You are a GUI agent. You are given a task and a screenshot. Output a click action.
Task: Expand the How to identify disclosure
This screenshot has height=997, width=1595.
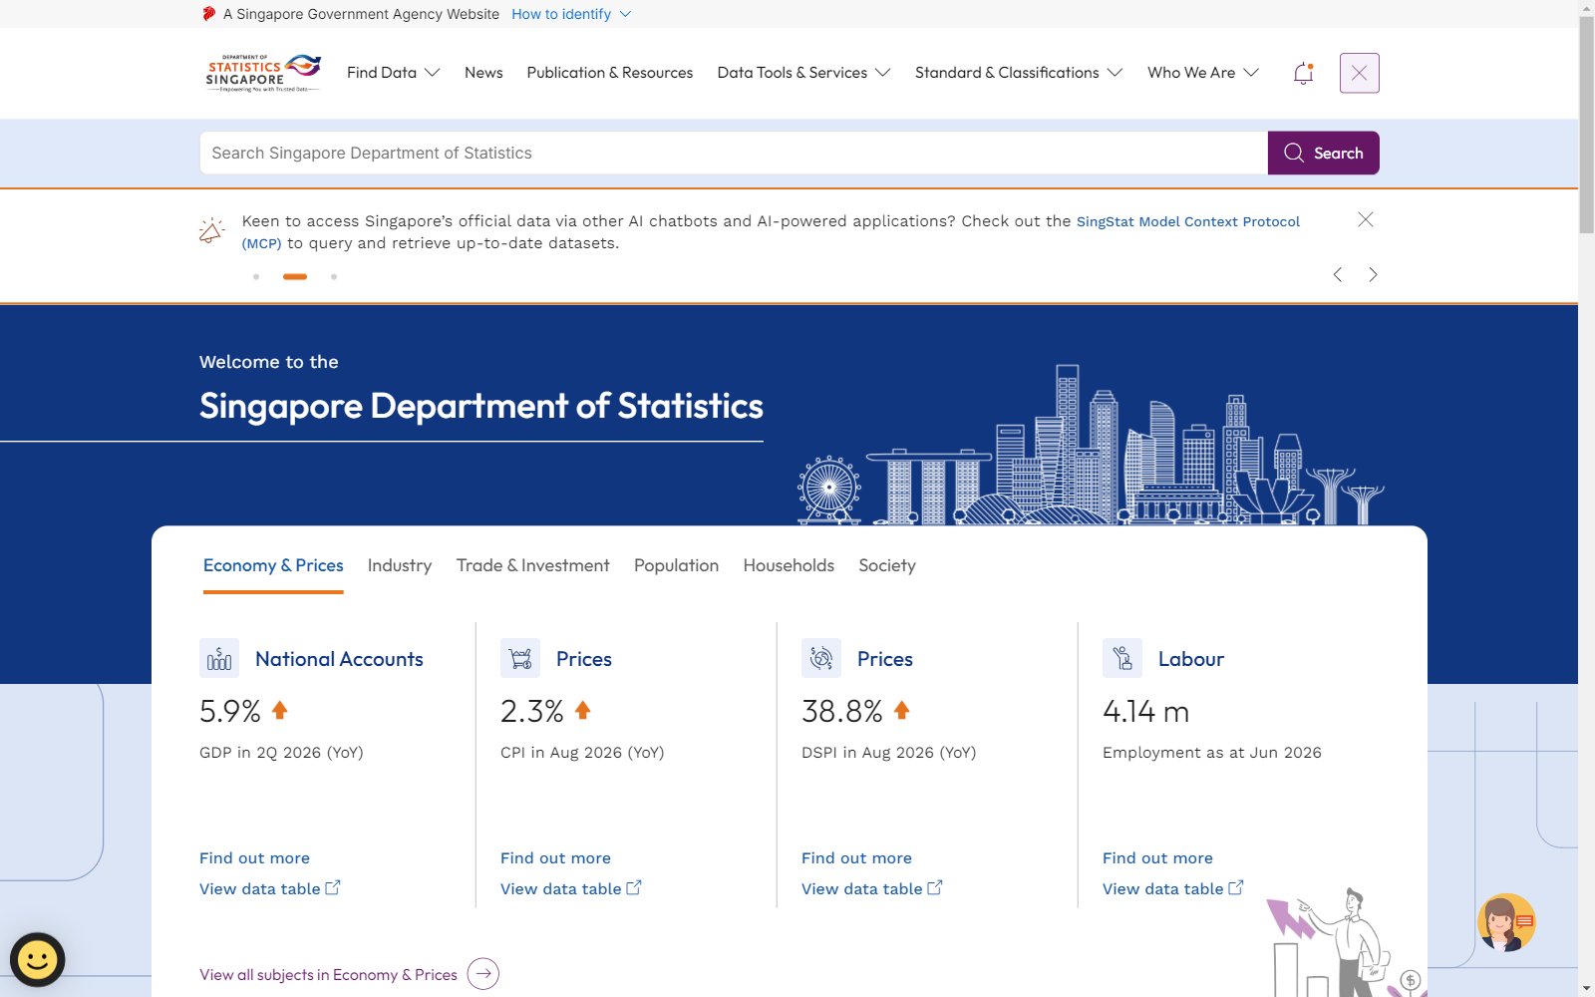point(571,14)
